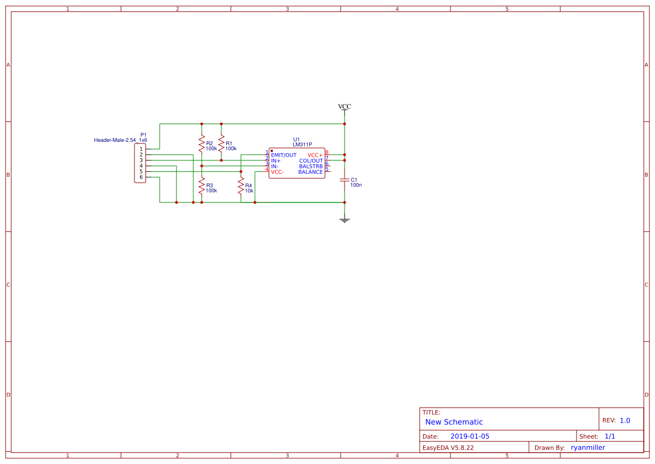Select the C1 capacitor symbol
The width and height of the screenshot is (655, 464).
click(x=344, y=180)
